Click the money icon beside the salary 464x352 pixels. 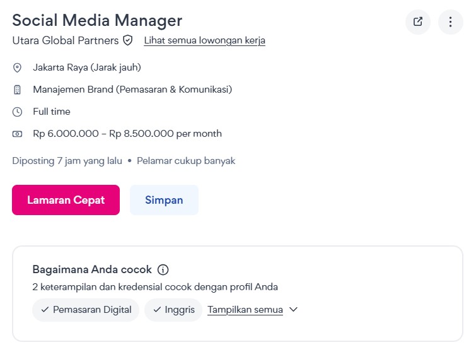point(18,134)
